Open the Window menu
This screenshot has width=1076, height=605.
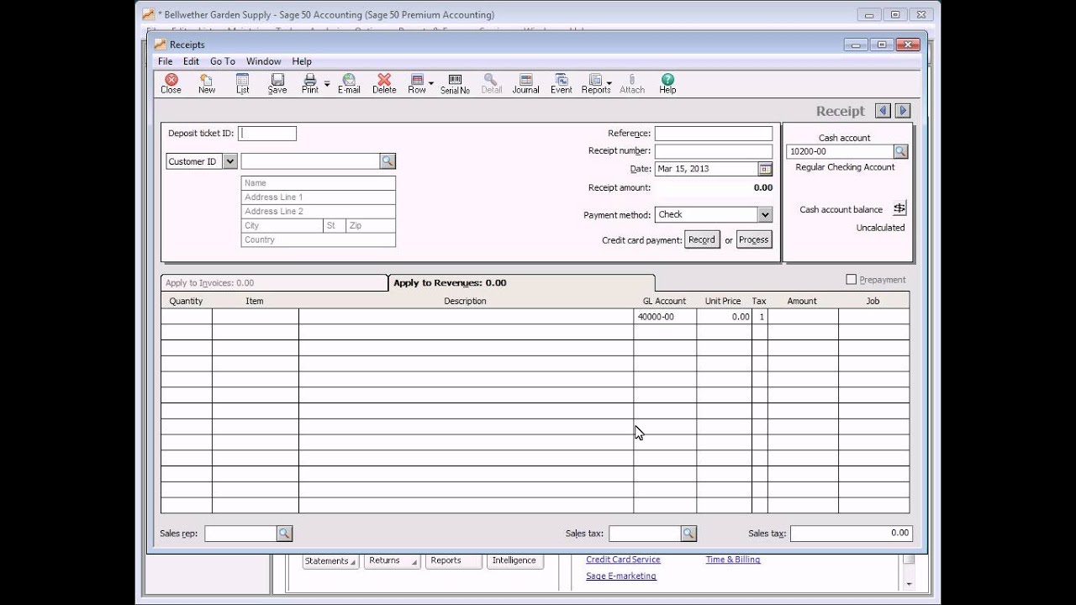pyautogui.click(x=263, y=61)
